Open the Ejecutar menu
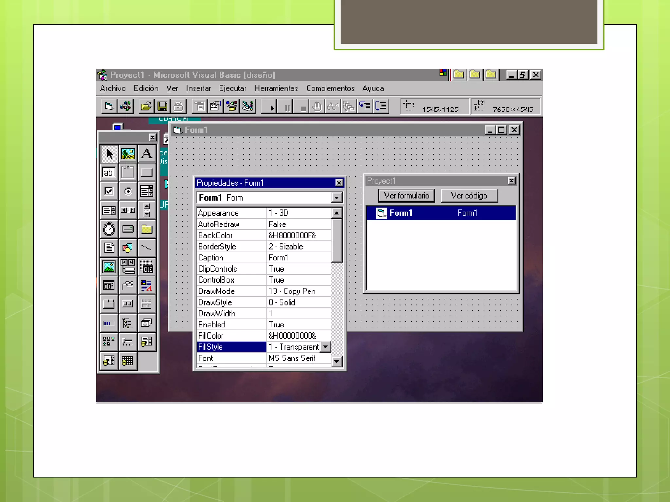 [x=233, y=88]
